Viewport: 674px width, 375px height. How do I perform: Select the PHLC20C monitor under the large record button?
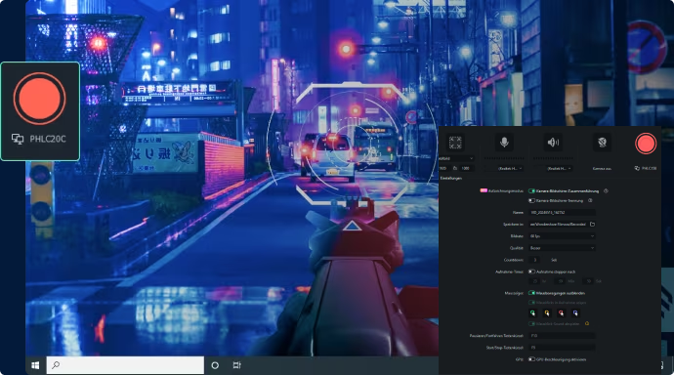coord(39,140)
